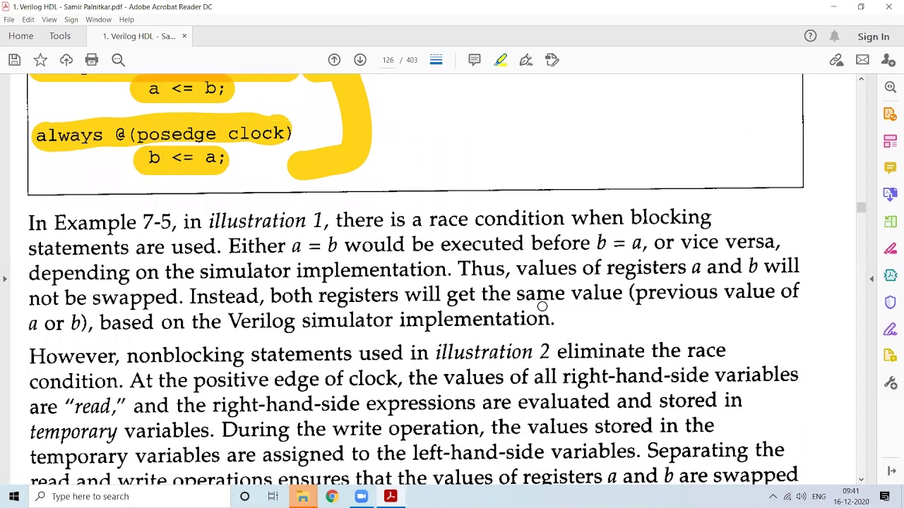Open the sign document pen tool
The height and width of the screenshot is (508, 904).
tap(526, 60)
